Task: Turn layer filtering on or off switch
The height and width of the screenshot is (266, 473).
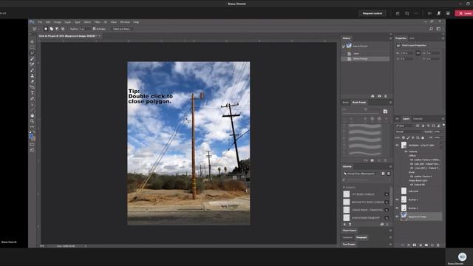Action: [x=443, y=126]
